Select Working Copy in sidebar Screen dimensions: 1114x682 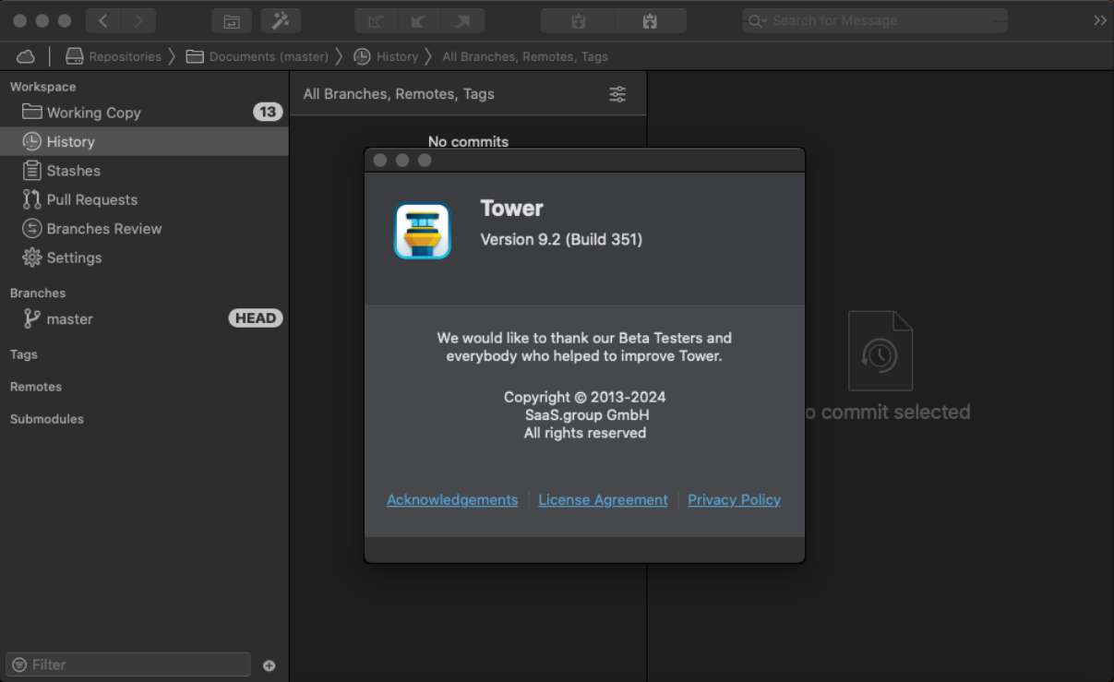coord(93,113)
